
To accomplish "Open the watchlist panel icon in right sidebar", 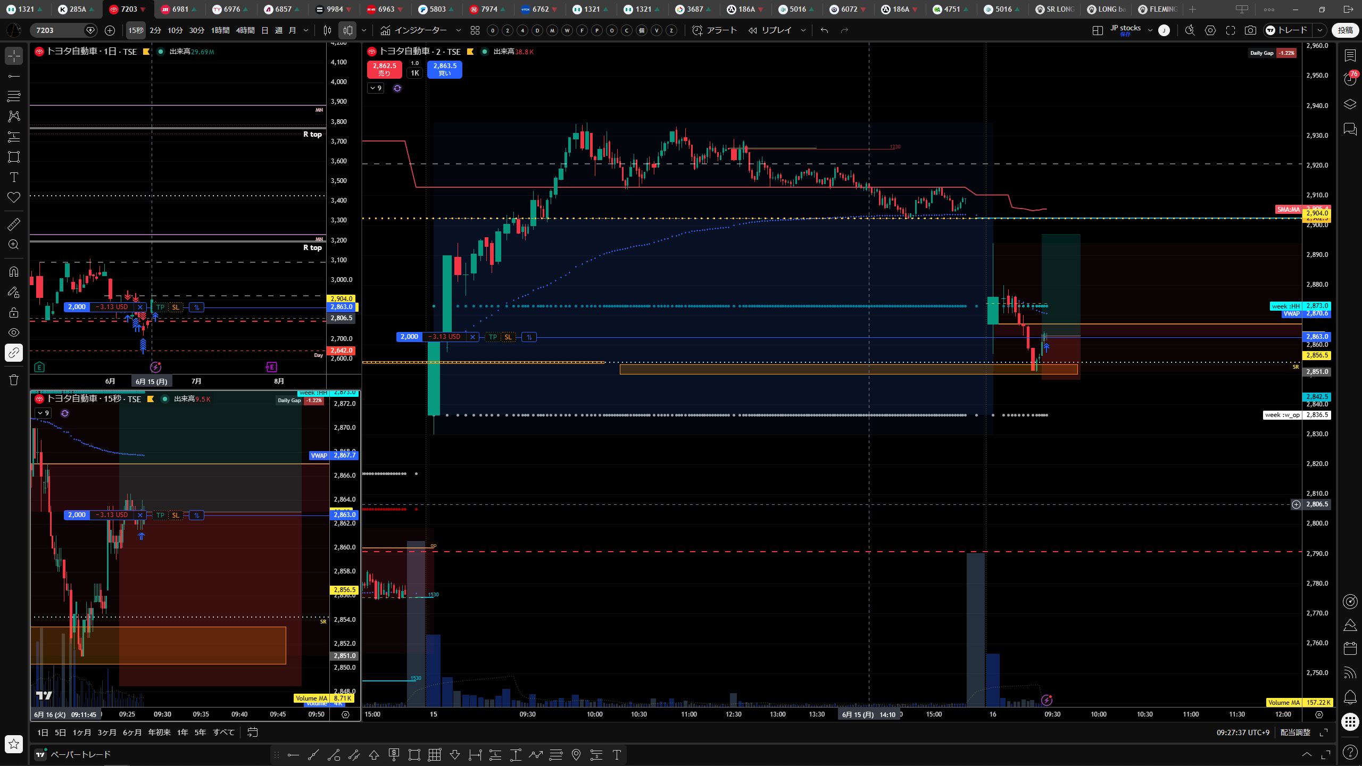I will tap(1350, 55).
